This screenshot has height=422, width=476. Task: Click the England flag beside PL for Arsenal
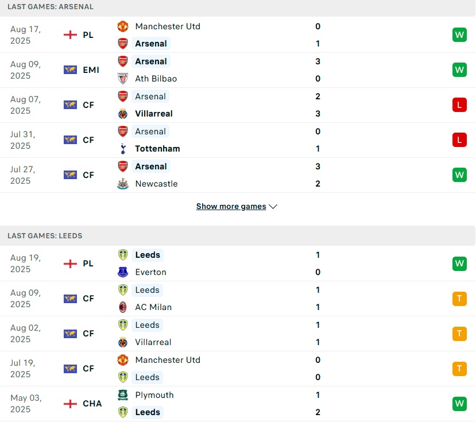tap(70, 35)
